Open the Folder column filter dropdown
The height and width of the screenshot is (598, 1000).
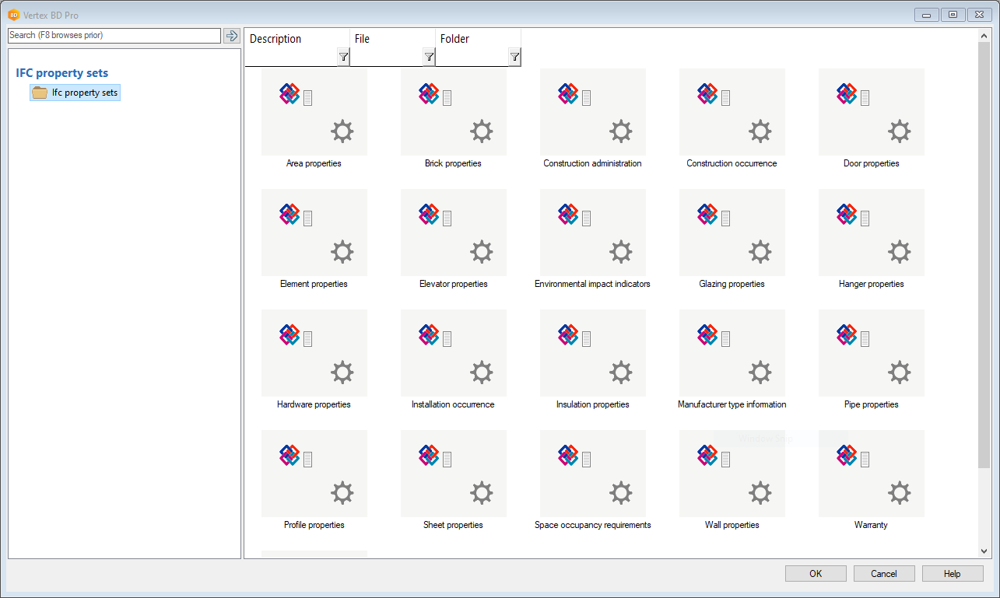[x=514, y=57]
